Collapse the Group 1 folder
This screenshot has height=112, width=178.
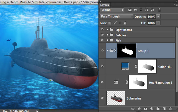[108, 51]
